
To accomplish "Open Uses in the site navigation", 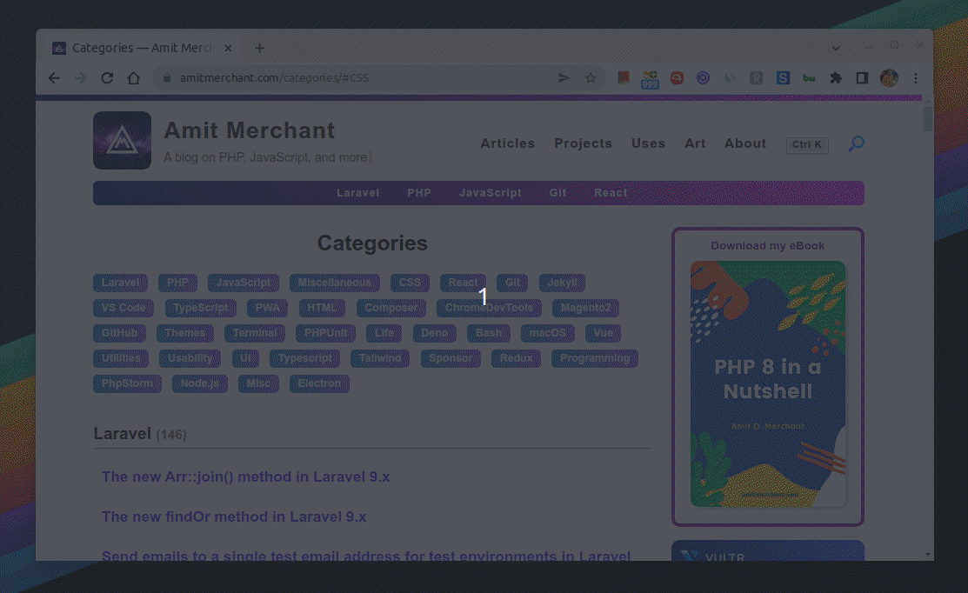I will (x=648, y=143).
